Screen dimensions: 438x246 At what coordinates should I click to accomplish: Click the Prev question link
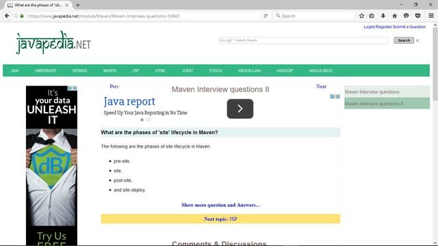[114, 87]
